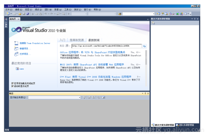Click the 新建项目 link
Viewport: 208px width, 137px height.
pyautogui.click(x=25, y=49)
